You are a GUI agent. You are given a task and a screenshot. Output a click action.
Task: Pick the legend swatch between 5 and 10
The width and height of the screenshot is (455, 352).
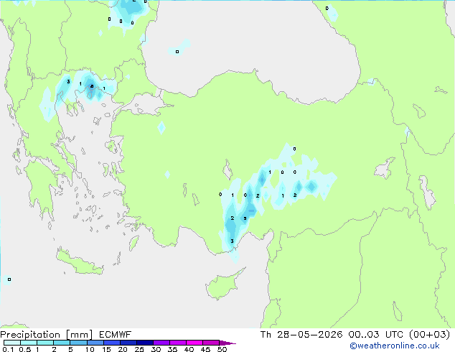tap(78, 343)
